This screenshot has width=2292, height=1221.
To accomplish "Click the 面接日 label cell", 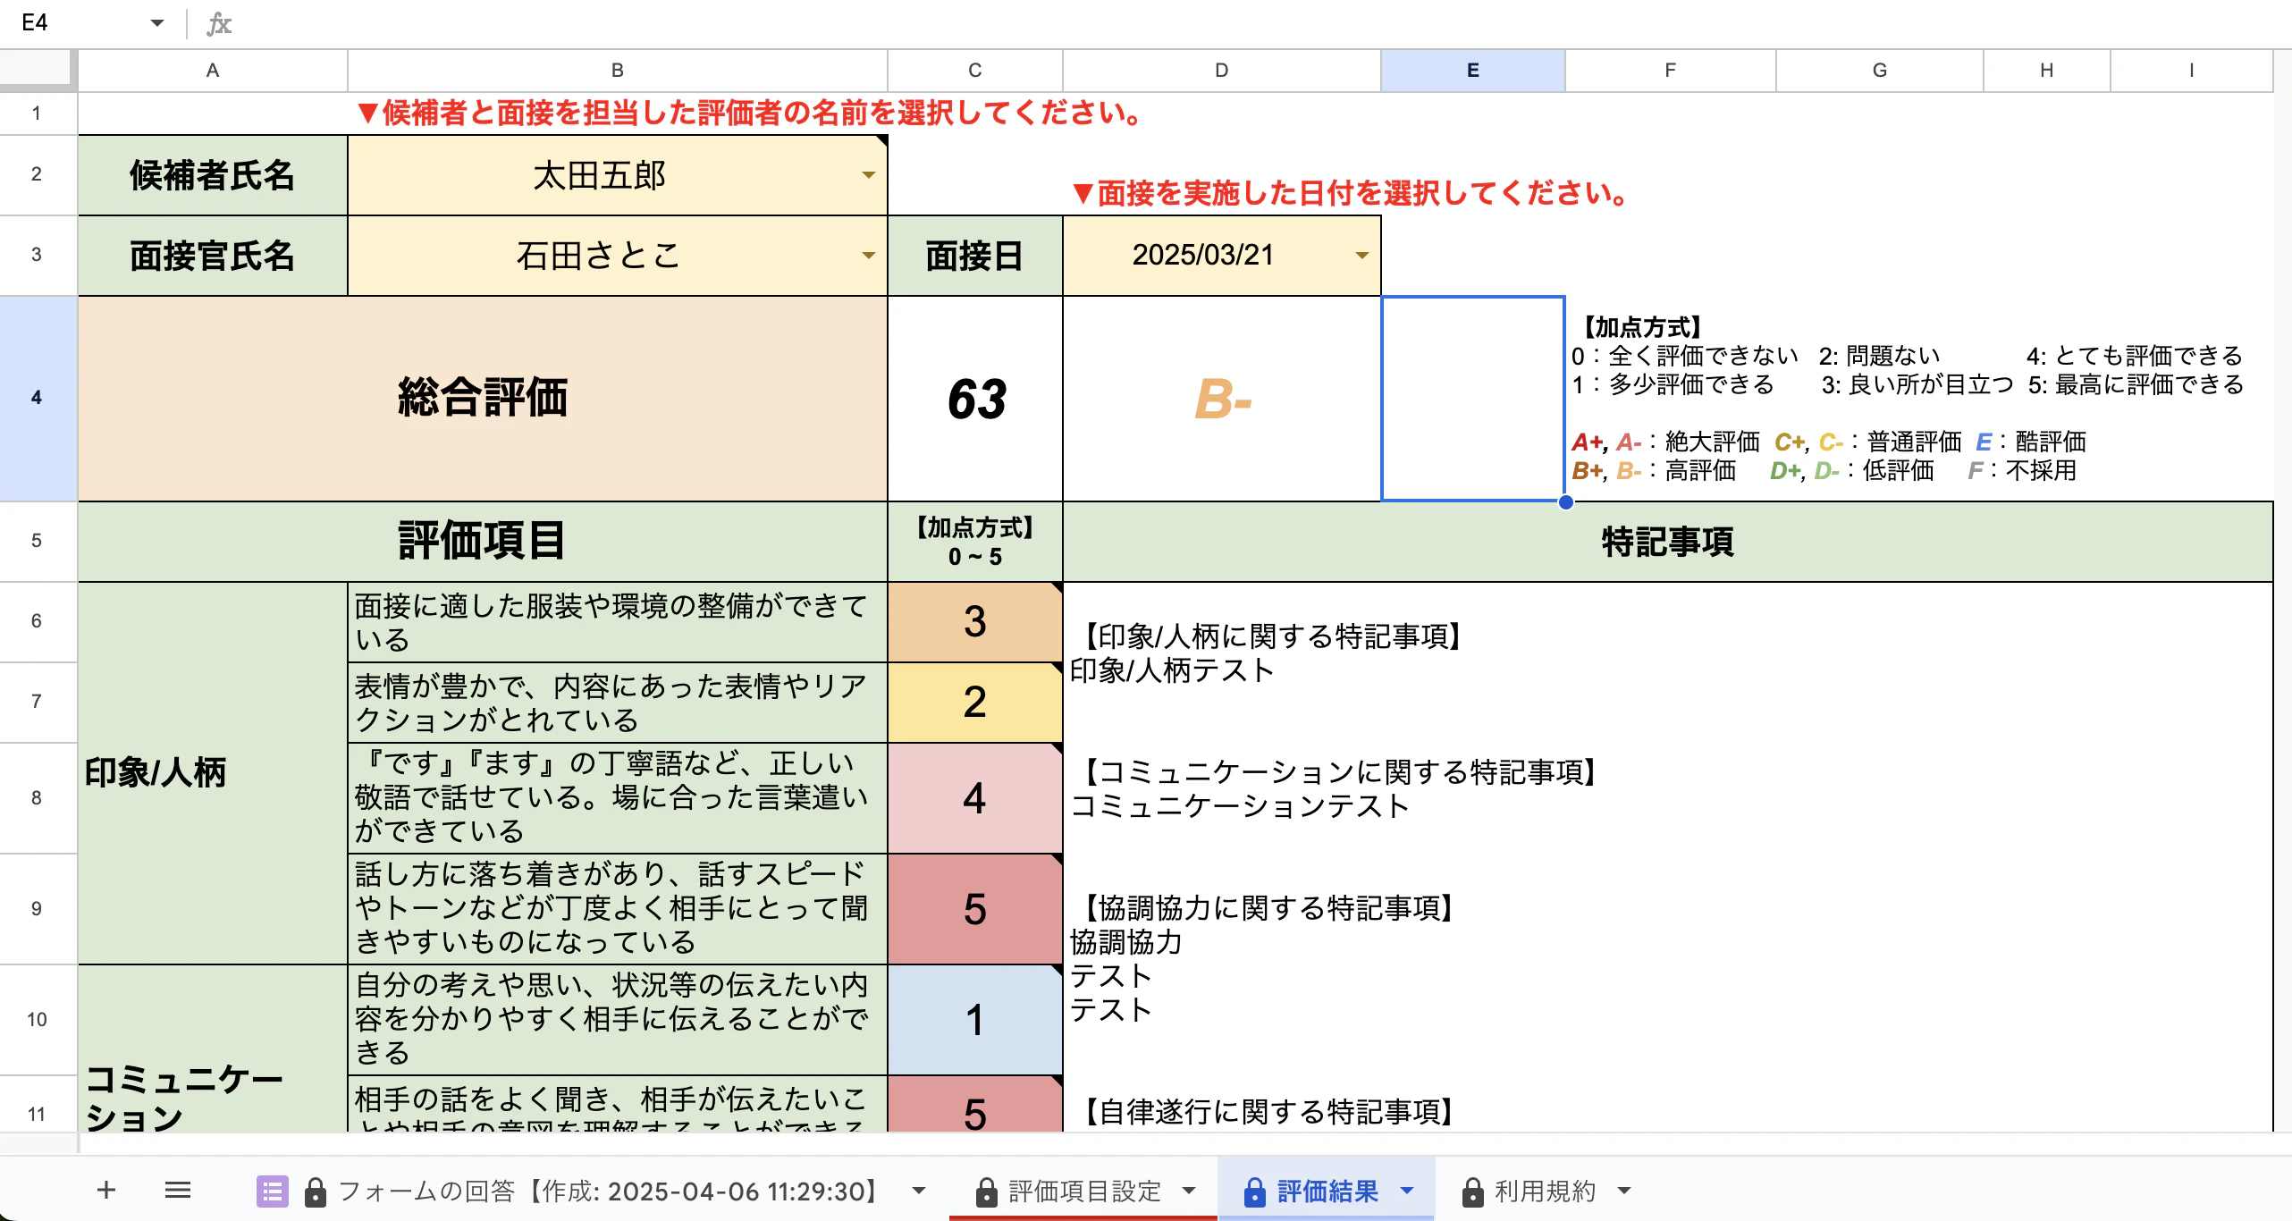I will point(975,256).
